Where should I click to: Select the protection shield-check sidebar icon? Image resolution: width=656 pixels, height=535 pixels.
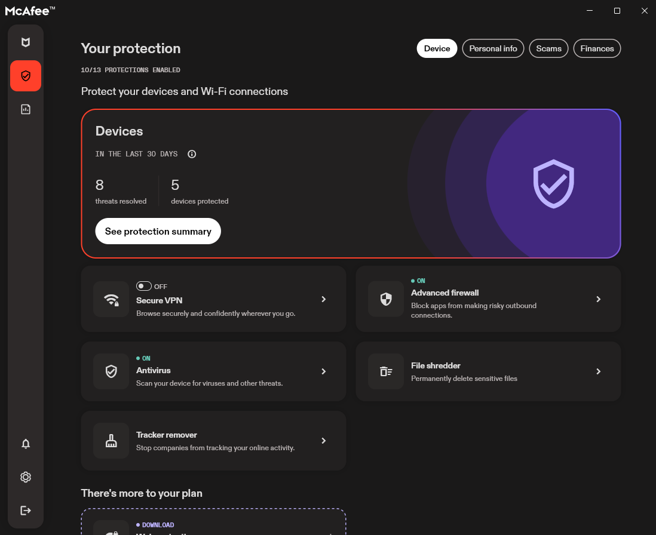26,76
